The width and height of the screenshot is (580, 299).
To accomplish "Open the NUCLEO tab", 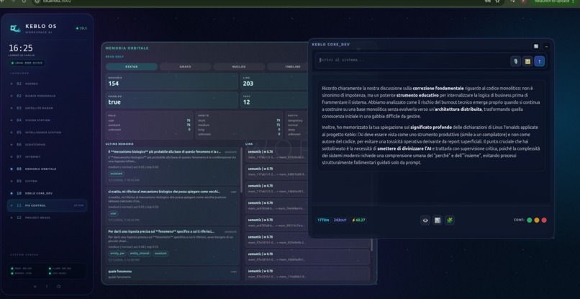I will pyautogui.click(x=239, y=67).
